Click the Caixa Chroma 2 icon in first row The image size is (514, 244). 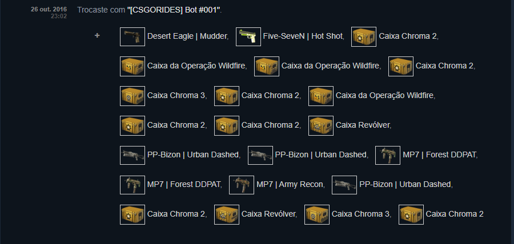coord(364,36)
